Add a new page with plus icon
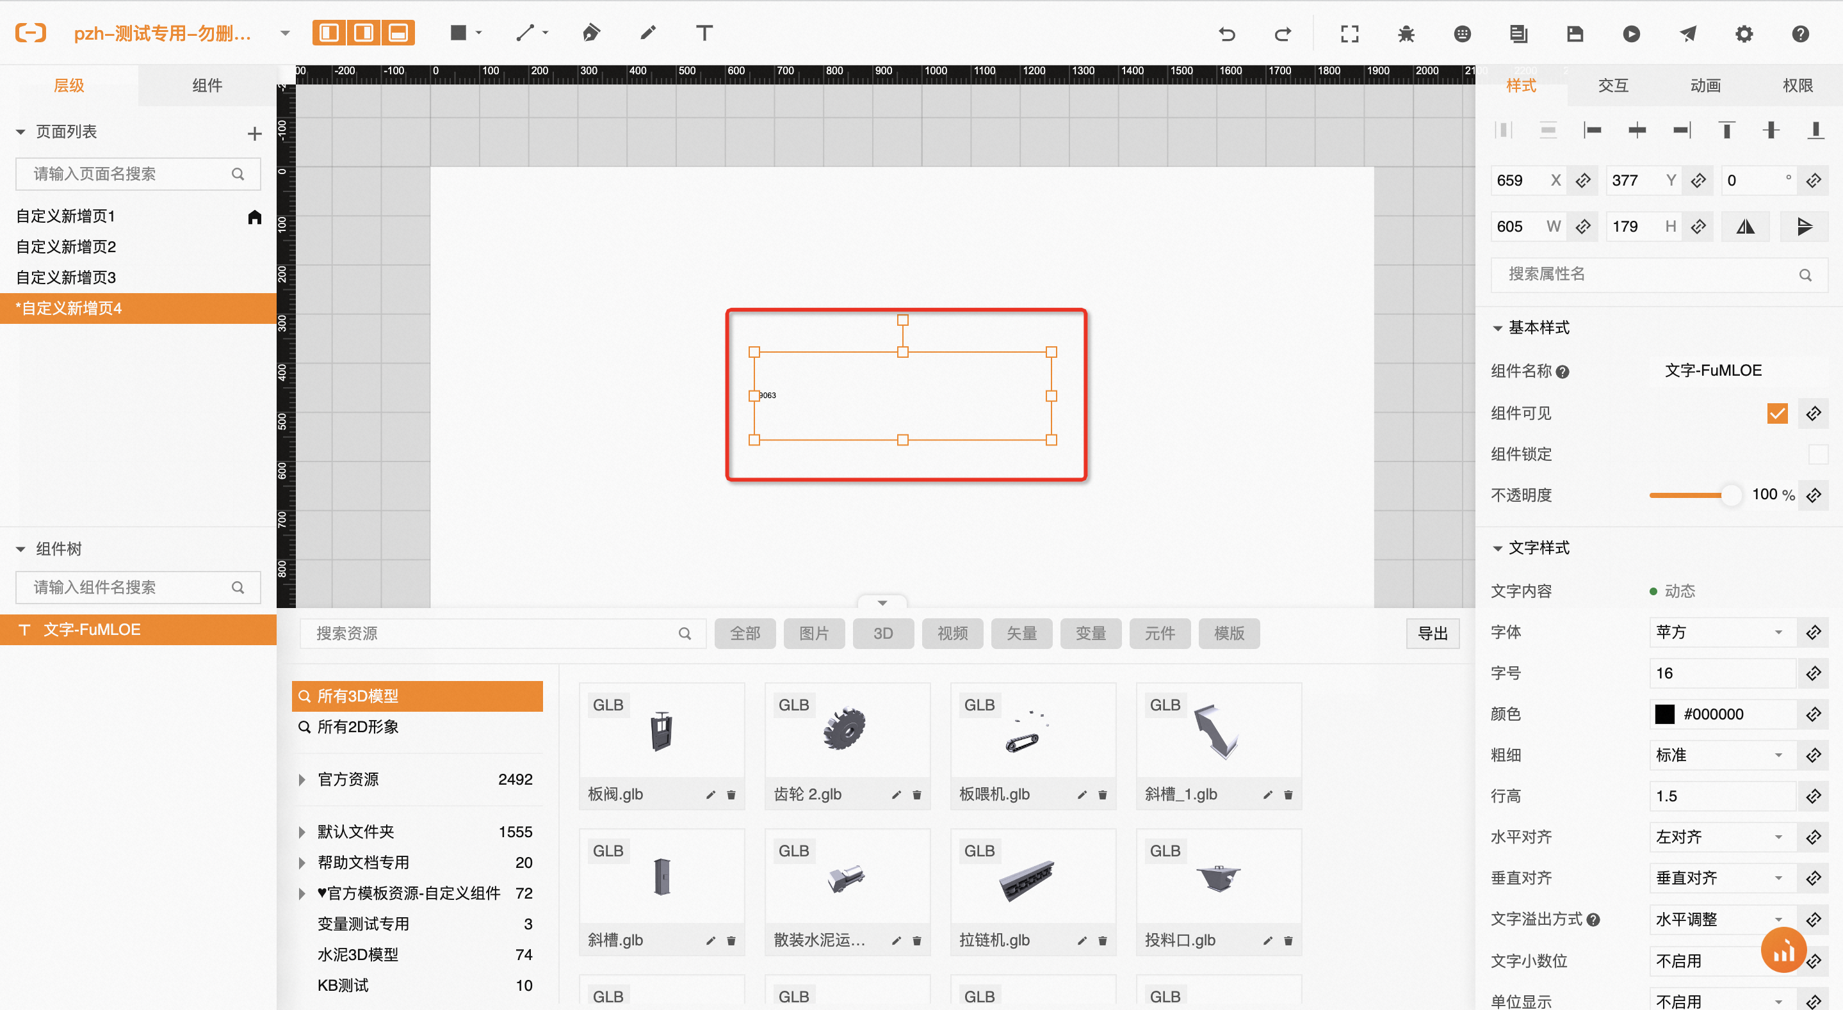 click(x=254, y=134)
